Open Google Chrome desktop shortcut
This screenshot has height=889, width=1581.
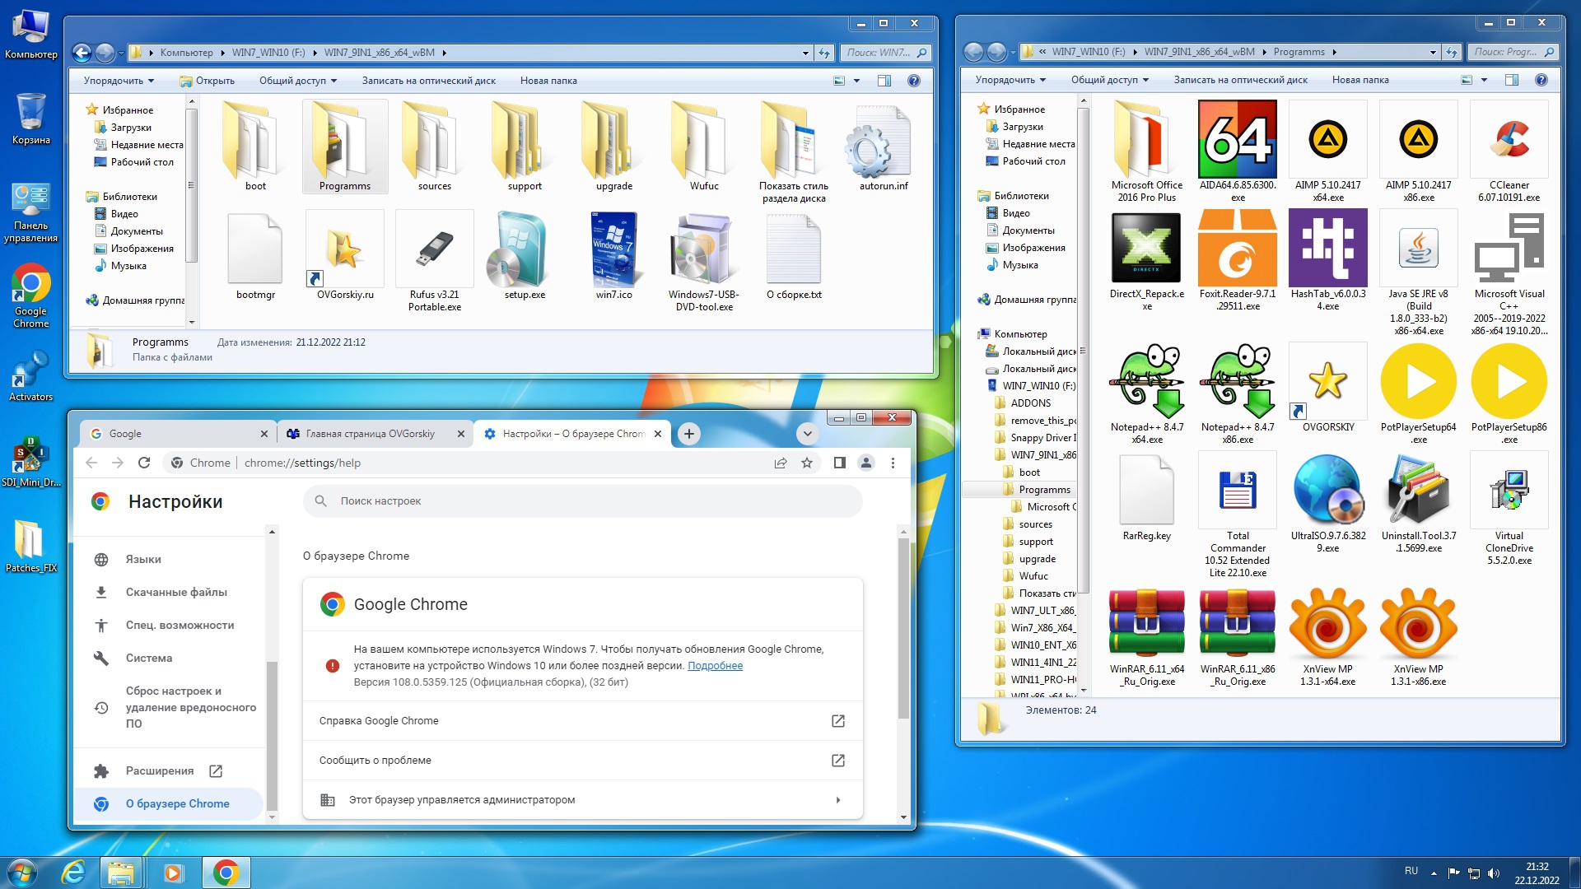pyautogui.click(x=31, y=296)
